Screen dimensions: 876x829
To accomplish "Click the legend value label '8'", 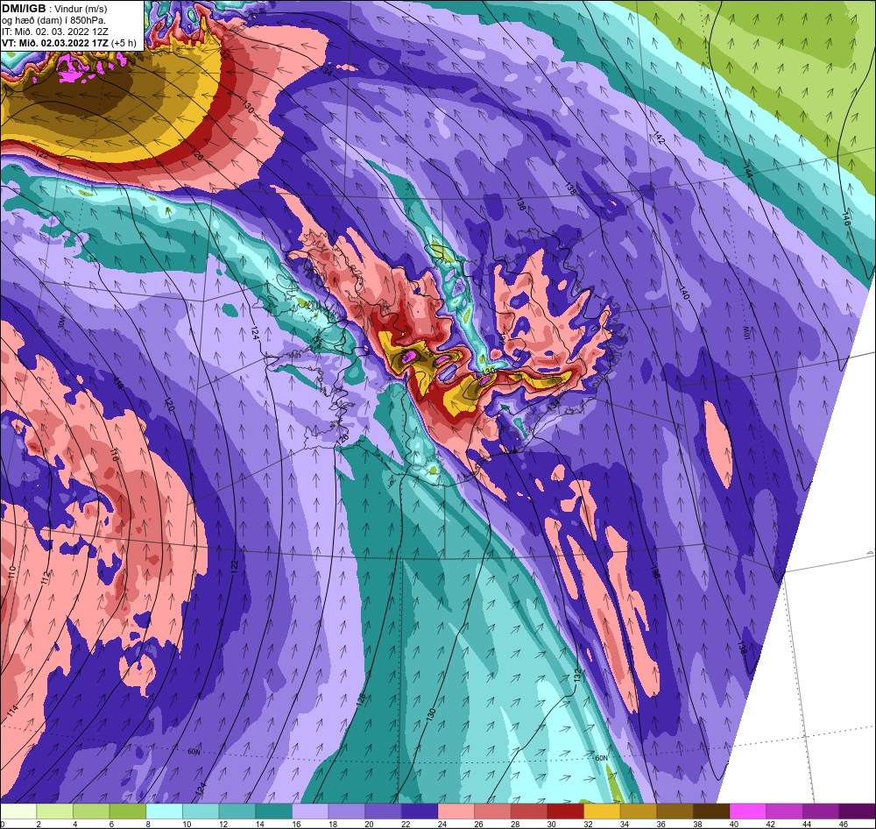I will pyautogui.click(x=148, y=824).
